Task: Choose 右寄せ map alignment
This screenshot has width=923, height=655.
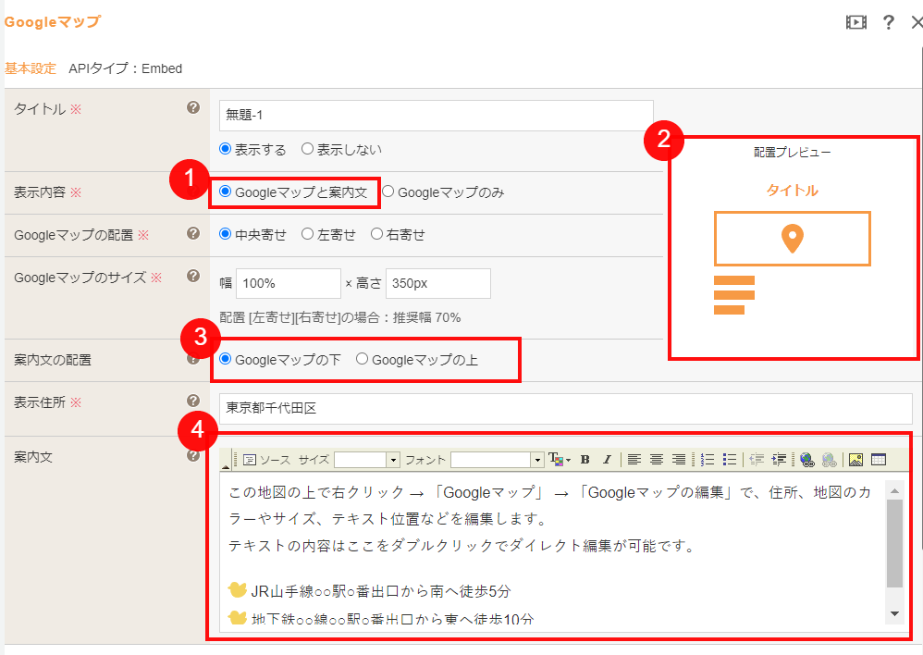Action: 376,234
